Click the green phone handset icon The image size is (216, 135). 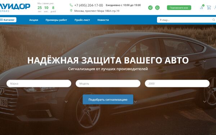point(71,5)
